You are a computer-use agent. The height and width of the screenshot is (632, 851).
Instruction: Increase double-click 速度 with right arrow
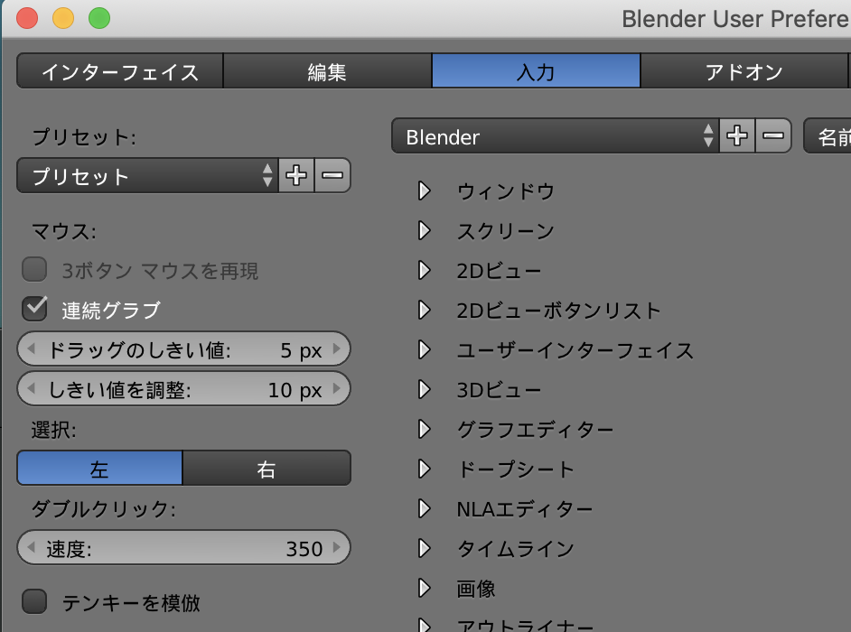click(x=336, y=547)
